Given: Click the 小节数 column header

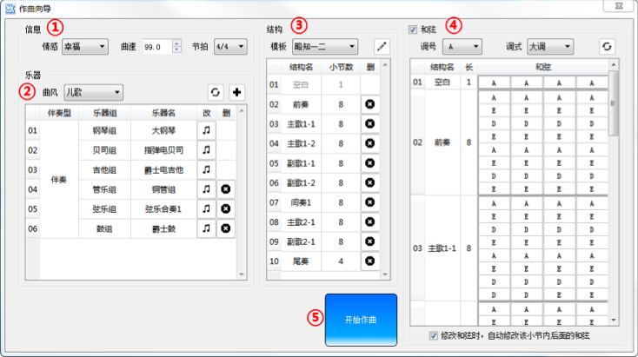Looking at the screenshot, I should 341,67.
